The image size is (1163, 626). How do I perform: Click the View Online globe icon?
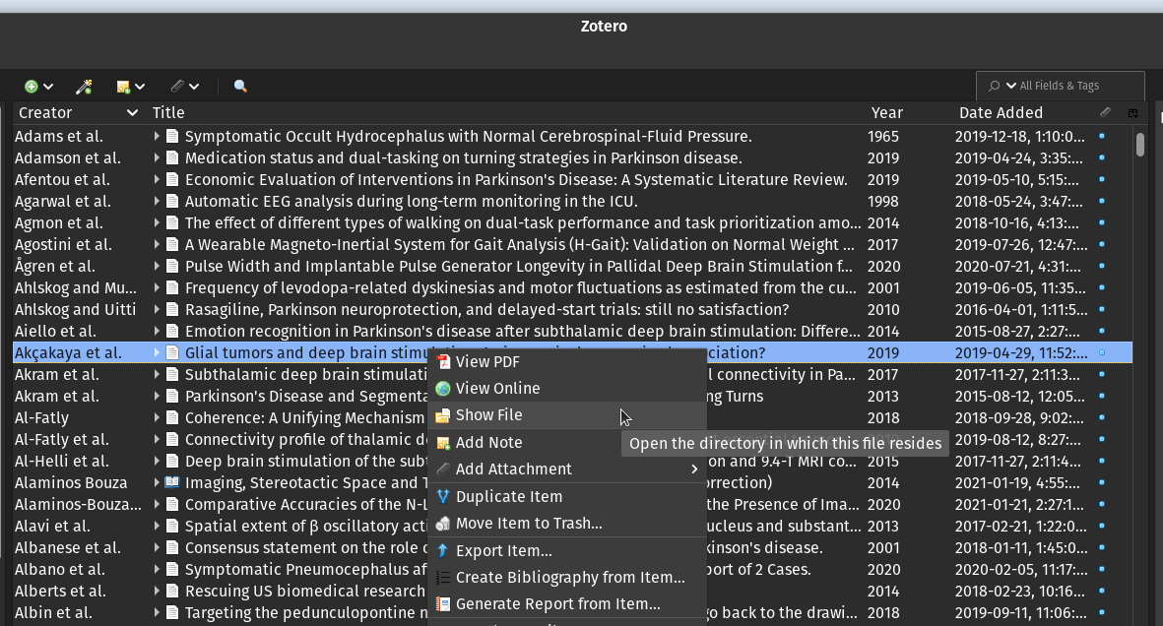tap(443, 389)
